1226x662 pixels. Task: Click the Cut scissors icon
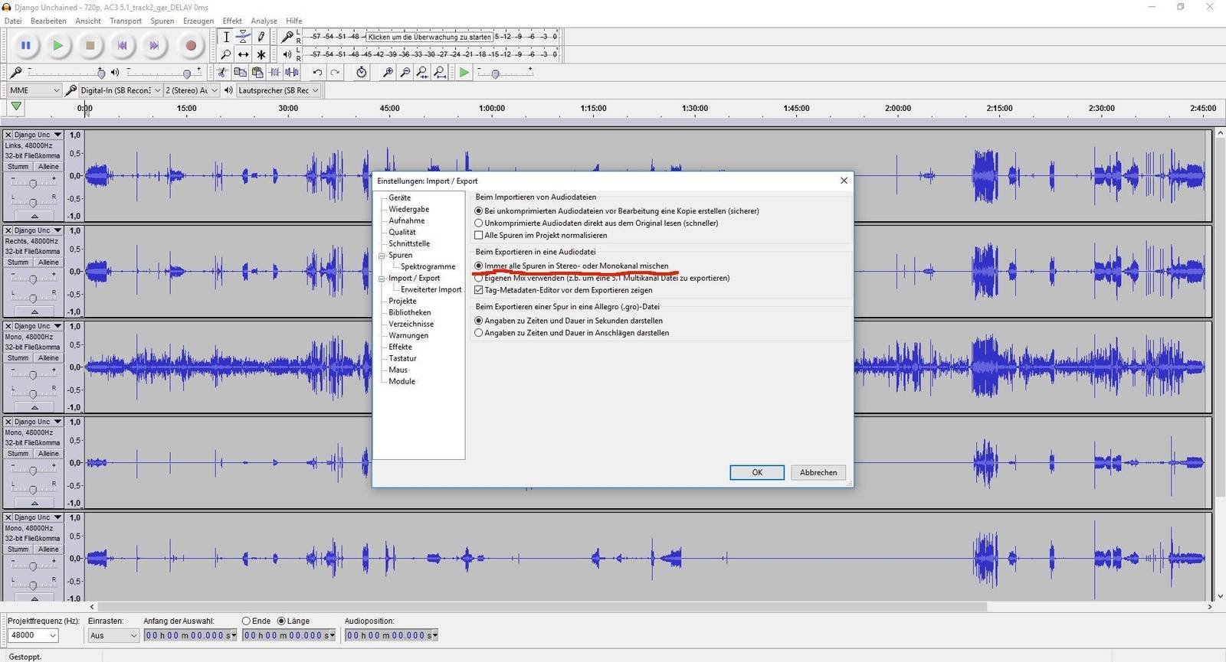[222, 73]
